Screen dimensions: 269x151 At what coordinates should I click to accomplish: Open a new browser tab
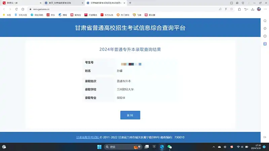click(x=130, y=3)
